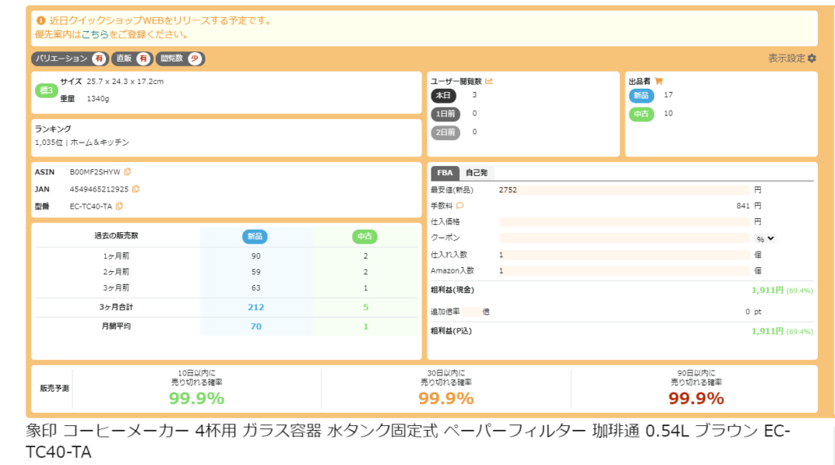The image size is (835, 465).
Task: Click the 3ヶ月合計 new total 212
Action: [255, 307]
